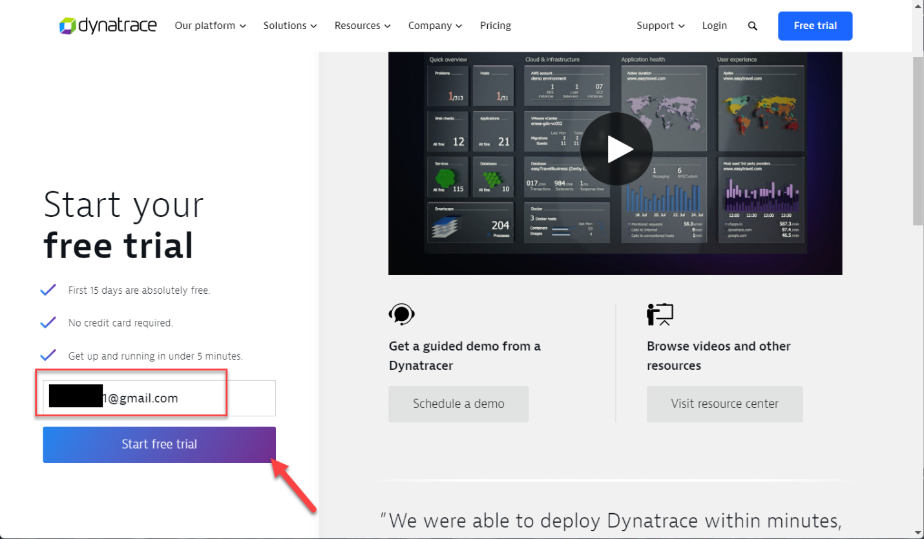
Task: Click the presenter resources icon
Action: [x=660, y=314]
